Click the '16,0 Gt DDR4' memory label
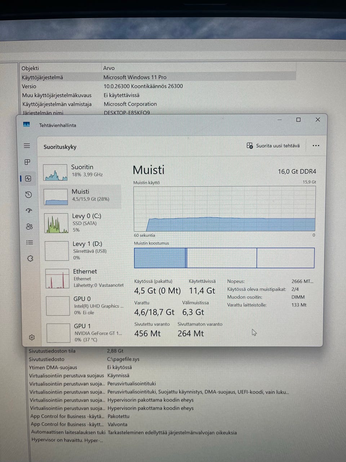 (x=297, y=171)
